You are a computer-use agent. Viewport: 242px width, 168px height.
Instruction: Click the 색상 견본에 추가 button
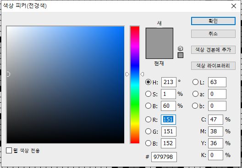213,50
